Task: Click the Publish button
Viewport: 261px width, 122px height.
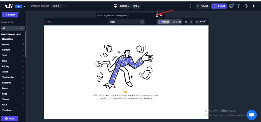Action: (x=203, y=6)
